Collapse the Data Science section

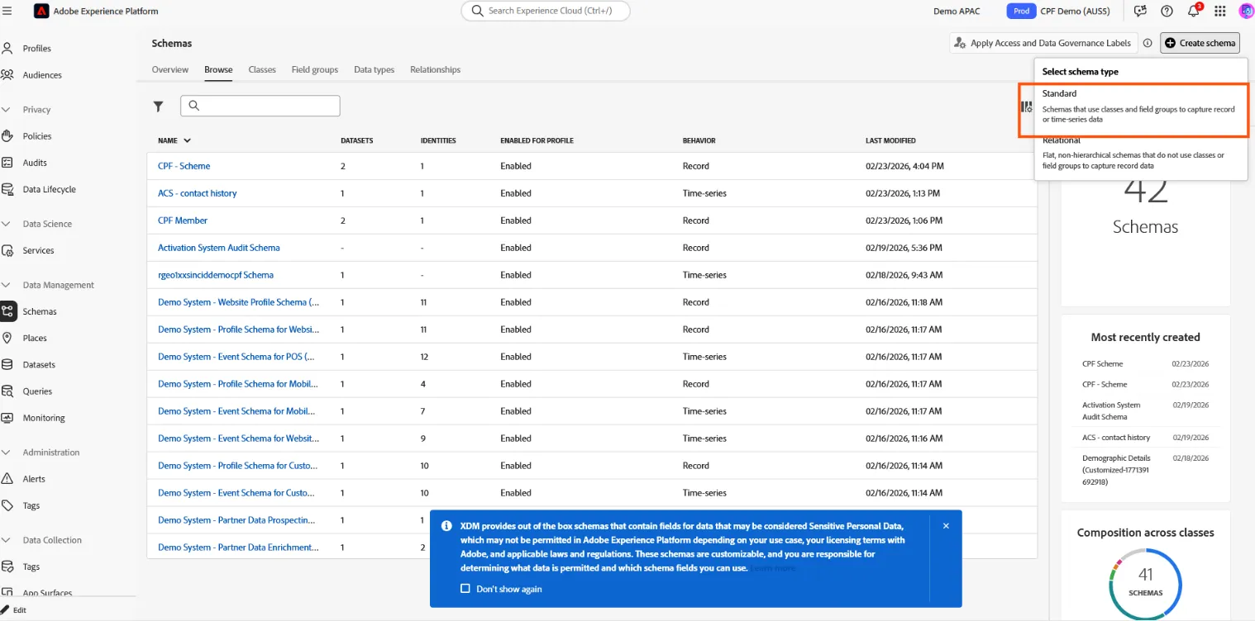pyautogui.click(x=7, y=224)
